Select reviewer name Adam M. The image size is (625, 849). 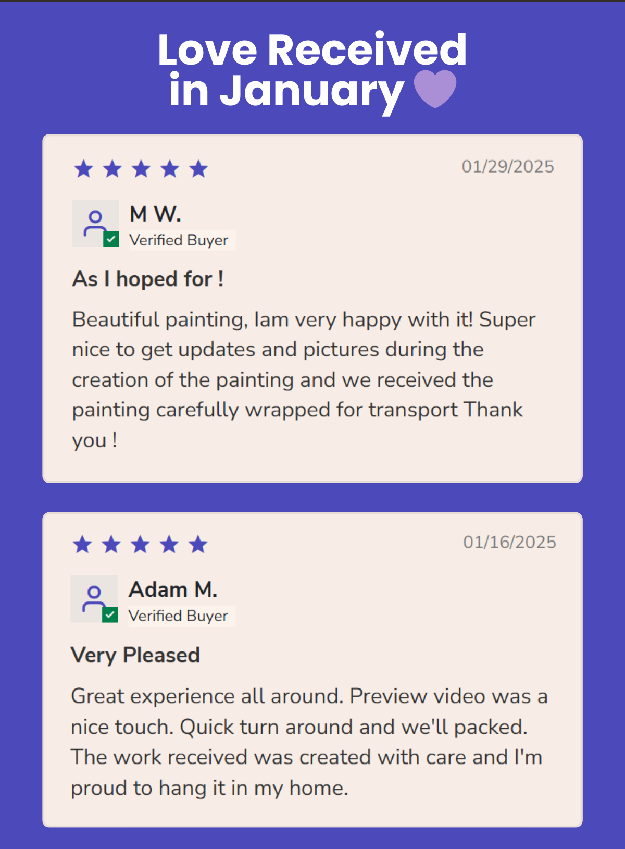pyautogui.click(x=173, y=589)
